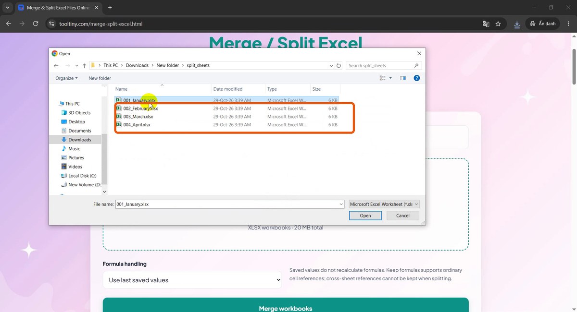The height and width of the screenshot is (312, 577).
Task: Sort by the Size column header
Action: point(325,89)
